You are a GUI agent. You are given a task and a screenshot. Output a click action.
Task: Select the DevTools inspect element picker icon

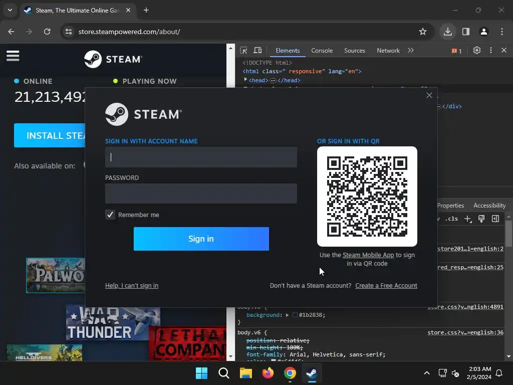(x=243, y=51)
